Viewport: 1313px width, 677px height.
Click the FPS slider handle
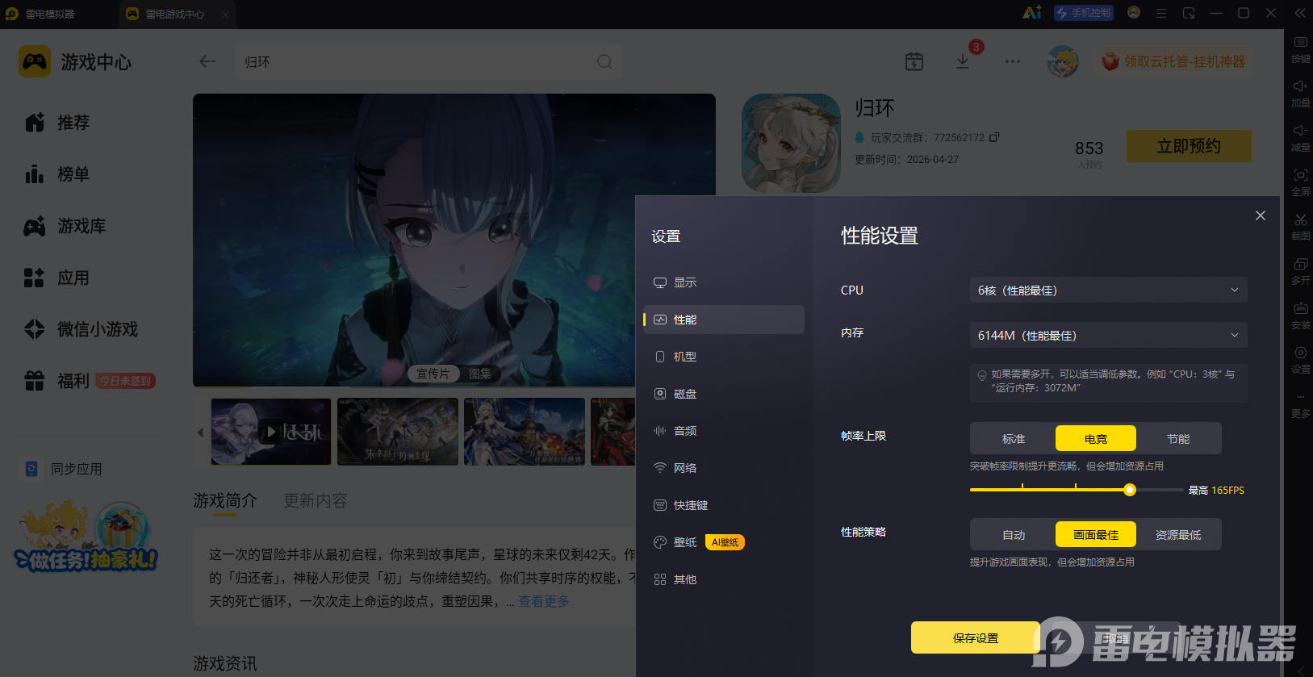[1130, 490]
